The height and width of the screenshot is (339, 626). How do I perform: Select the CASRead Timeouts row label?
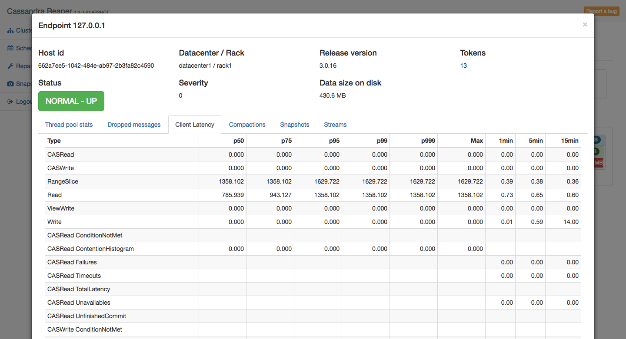click(x=74, y=276)
